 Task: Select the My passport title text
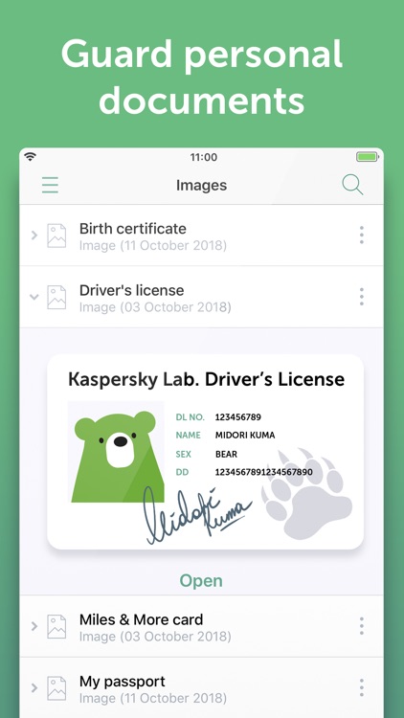[123, 682]
